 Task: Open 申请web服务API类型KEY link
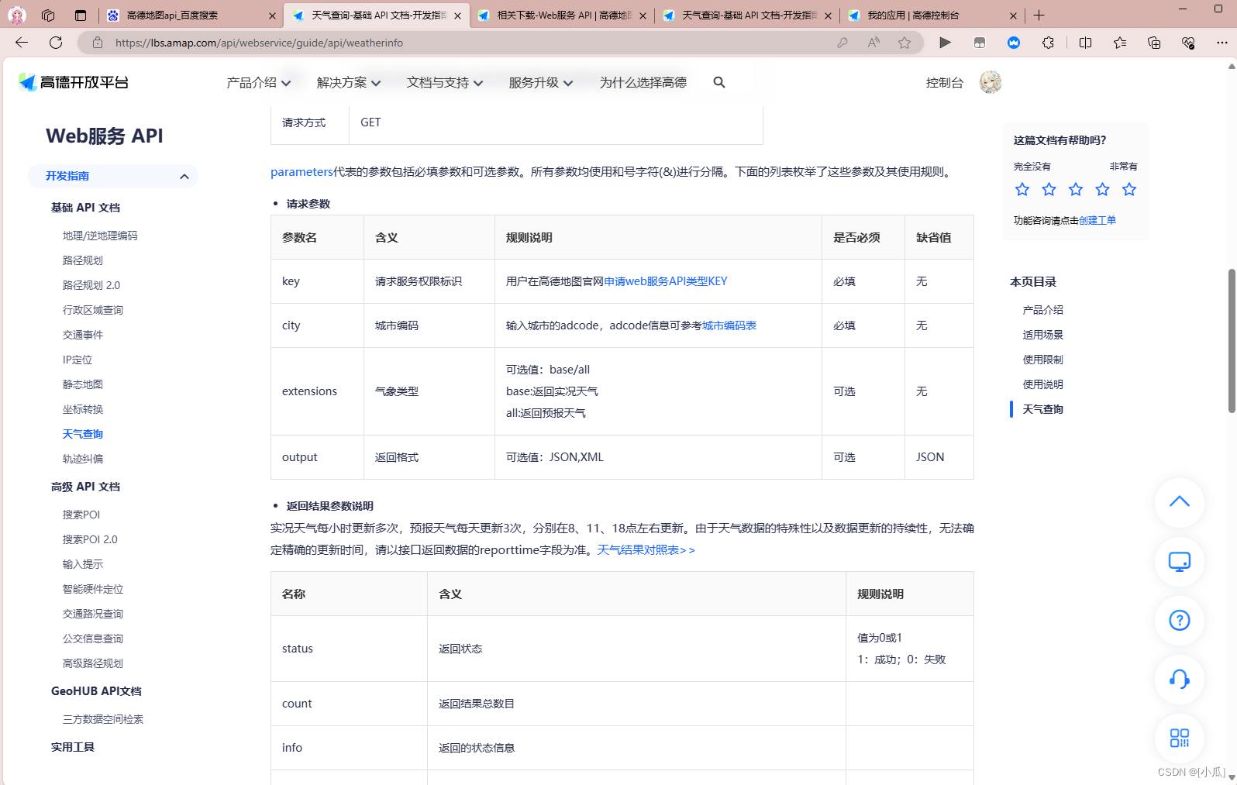click(666, 281)
